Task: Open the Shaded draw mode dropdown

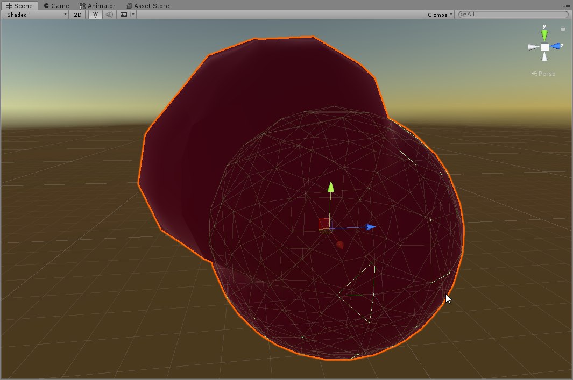Action: point(36,15)
